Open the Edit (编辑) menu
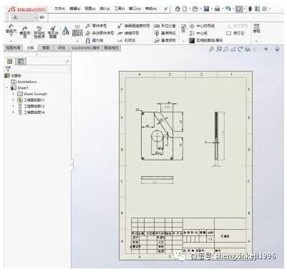Screen dimensions: 287x272 click(75, 9)
